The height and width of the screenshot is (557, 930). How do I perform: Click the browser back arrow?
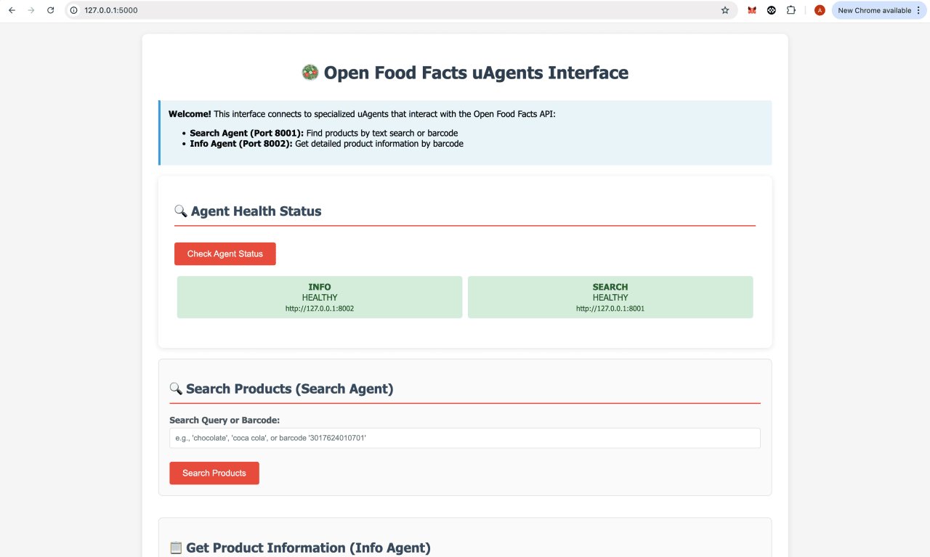(12, 10)
